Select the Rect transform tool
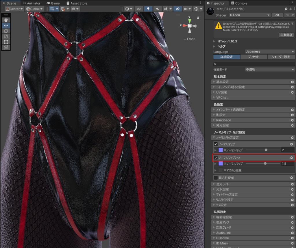 (6, 42)
